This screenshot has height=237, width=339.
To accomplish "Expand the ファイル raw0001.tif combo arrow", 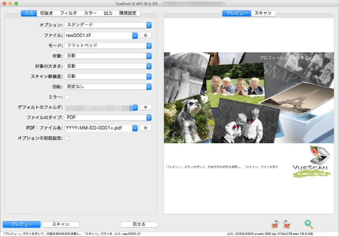I will (135, 35).
